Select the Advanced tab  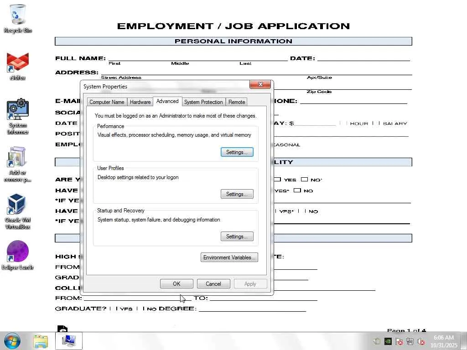point(167,101)
